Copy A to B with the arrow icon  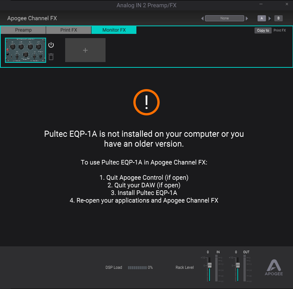pos(270,19)
